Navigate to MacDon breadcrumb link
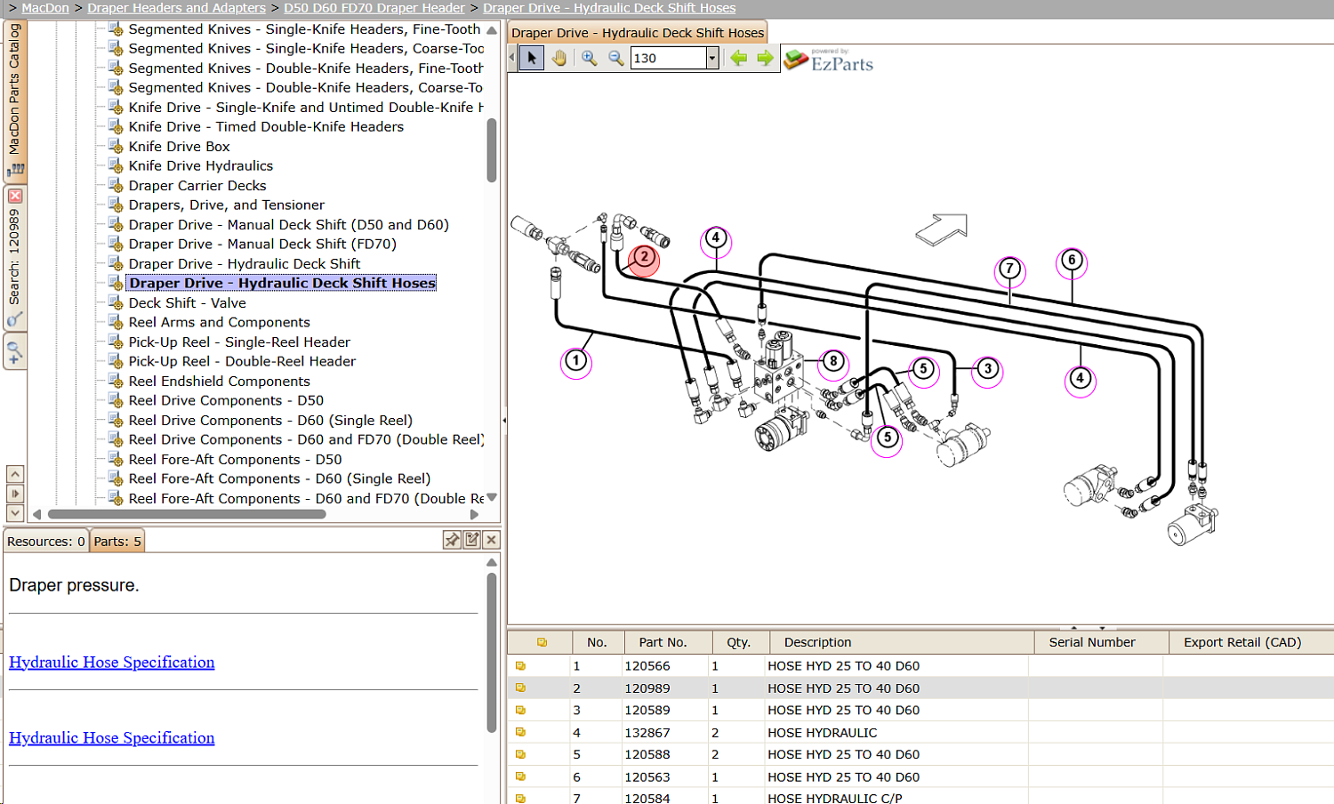This screenshot has height=804, width=1334. [x=45, y=8]
